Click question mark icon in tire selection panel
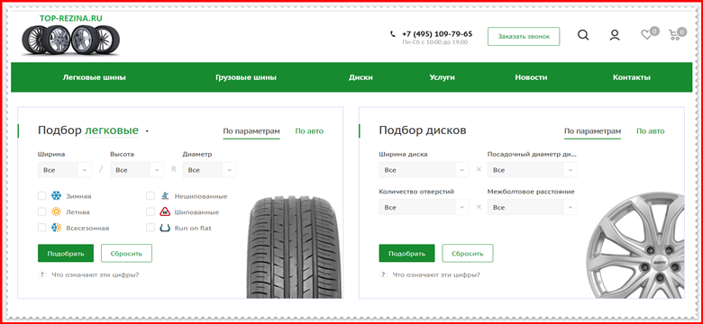Screen dimensions: 703x324 click(x=42, y=274)
